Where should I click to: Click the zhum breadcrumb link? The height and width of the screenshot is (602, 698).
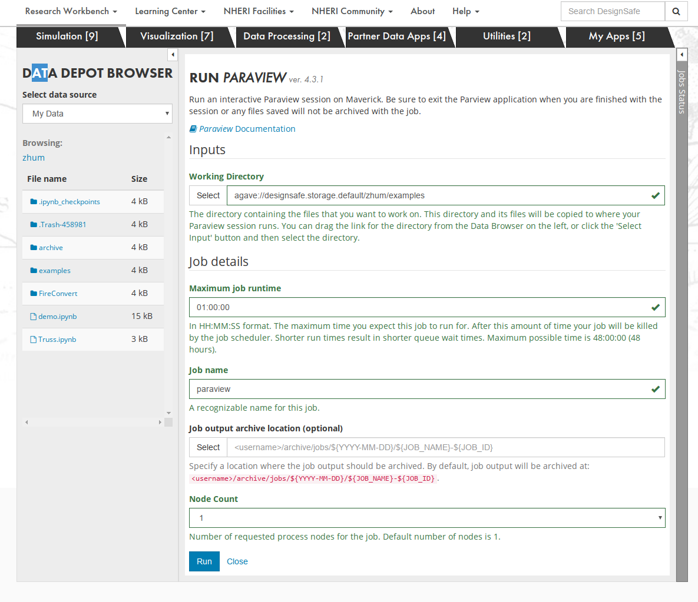(34, 158)
